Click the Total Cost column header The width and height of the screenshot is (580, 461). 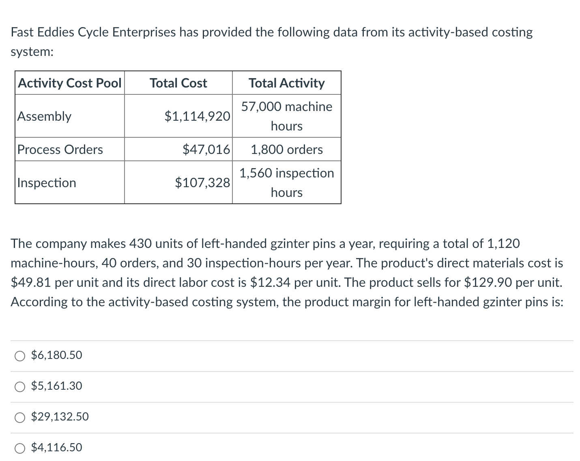pyautogui.click(x=178, y=83)
